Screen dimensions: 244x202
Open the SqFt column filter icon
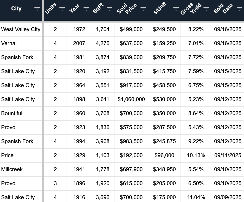[110, 9]
